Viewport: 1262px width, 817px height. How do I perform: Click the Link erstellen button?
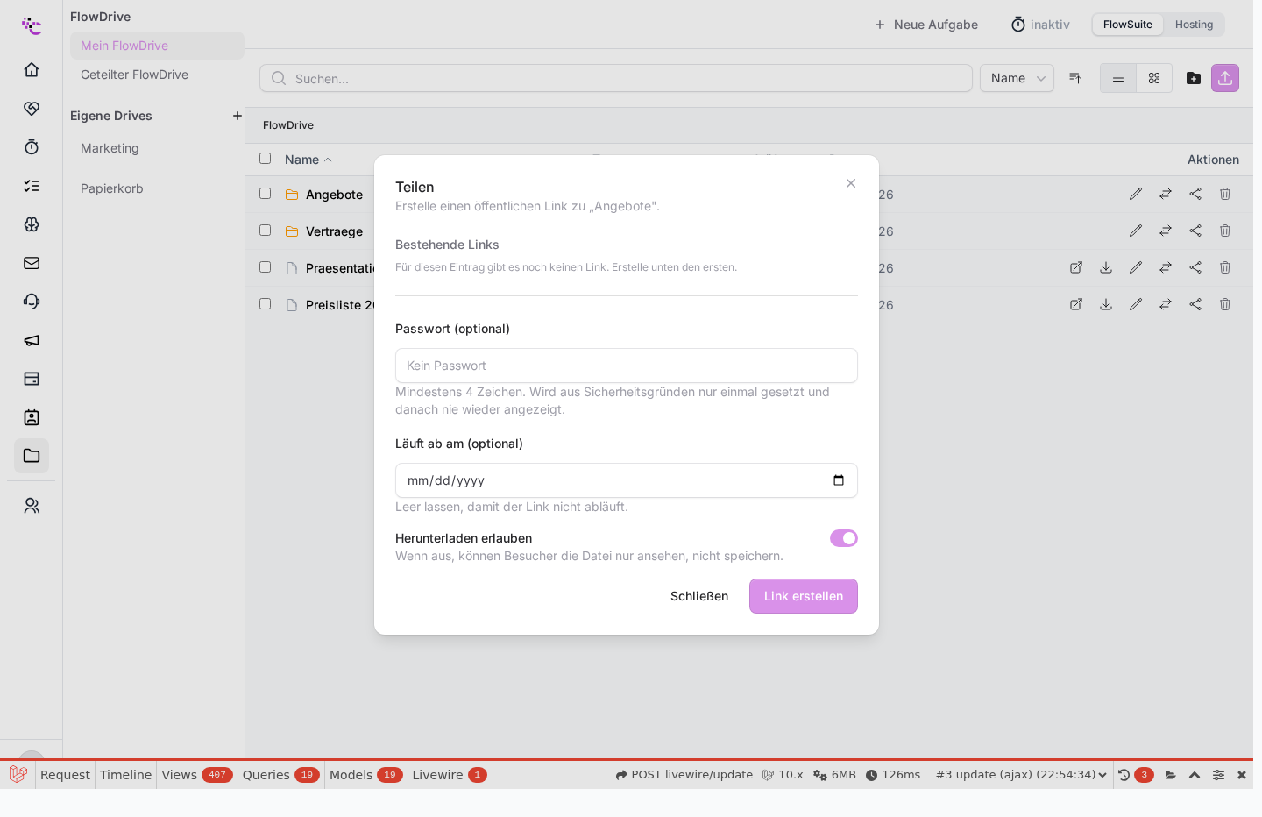pos(804,596)
